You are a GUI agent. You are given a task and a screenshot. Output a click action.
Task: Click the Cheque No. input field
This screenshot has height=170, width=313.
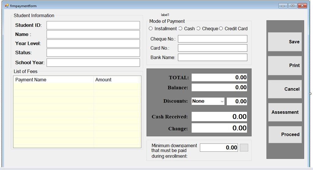(213, 39)
